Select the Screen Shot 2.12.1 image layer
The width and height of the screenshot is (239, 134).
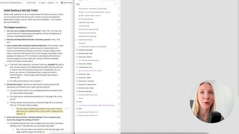click(x=88, y=116)
